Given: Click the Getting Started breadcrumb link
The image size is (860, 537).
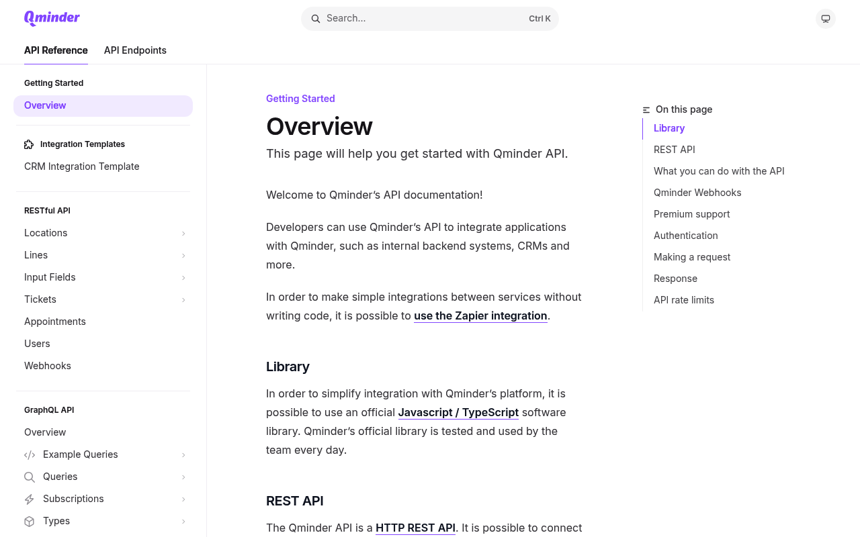Looking at the screenshot, I should tap(300, 99).
